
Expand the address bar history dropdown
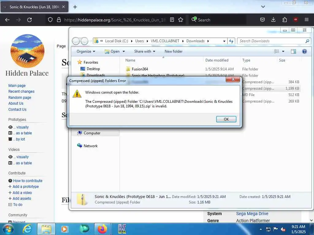click(224, 41)
